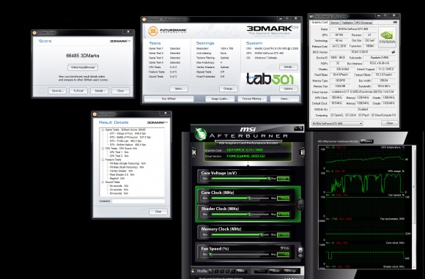Viewport: 425px width, 279px height.
Task: Toggle the DirectCompute 5.0 checkbox in GPU-Z
Action: click(x=373, y=115)
